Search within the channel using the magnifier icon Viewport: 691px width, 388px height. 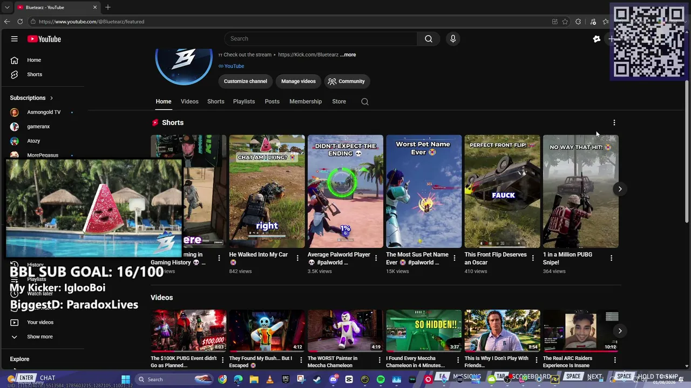(x=365, y=101)
